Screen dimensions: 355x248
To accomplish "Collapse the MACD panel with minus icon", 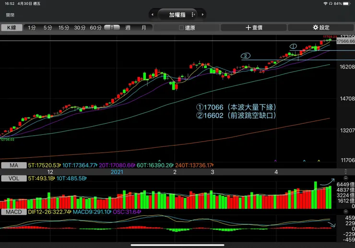I will point(345,212).
